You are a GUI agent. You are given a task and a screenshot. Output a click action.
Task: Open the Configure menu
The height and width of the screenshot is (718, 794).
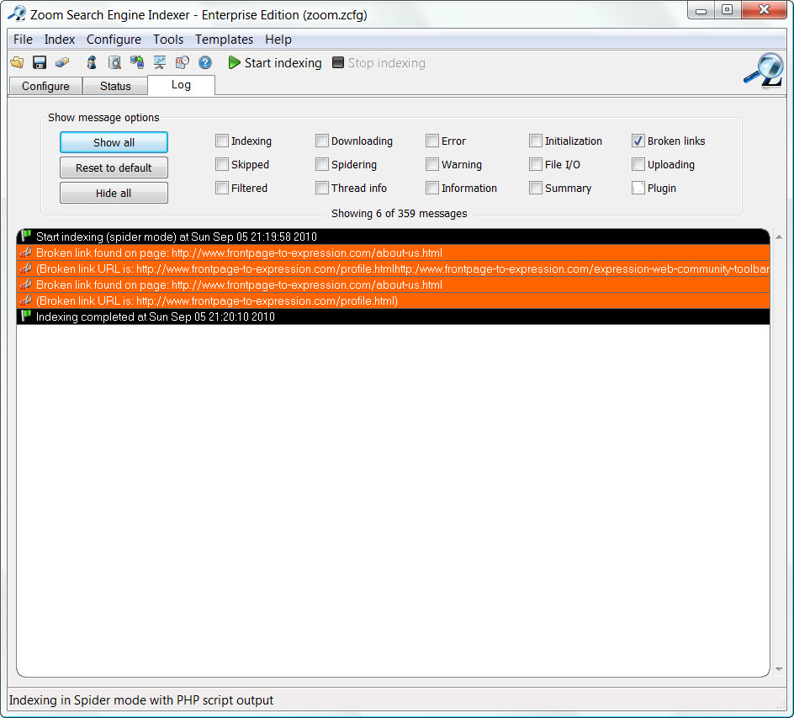point(114,39)
